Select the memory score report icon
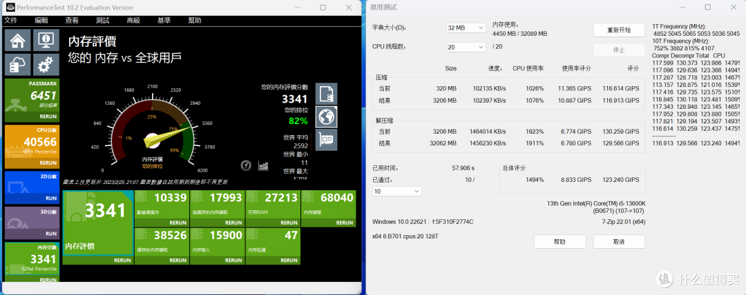Viewport: 746px width, 295px height. pyautogui.click(x=326, y=94)
